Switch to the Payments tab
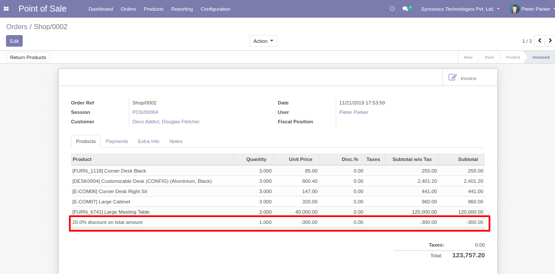555x274 pixels. pyautogui.click(x=116, y=141)
